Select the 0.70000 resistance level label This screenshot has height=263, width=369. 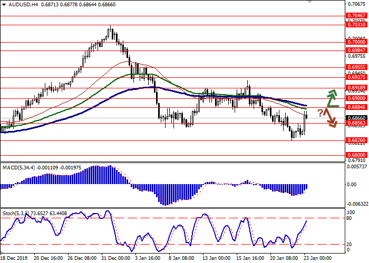(x=356, y=41)
